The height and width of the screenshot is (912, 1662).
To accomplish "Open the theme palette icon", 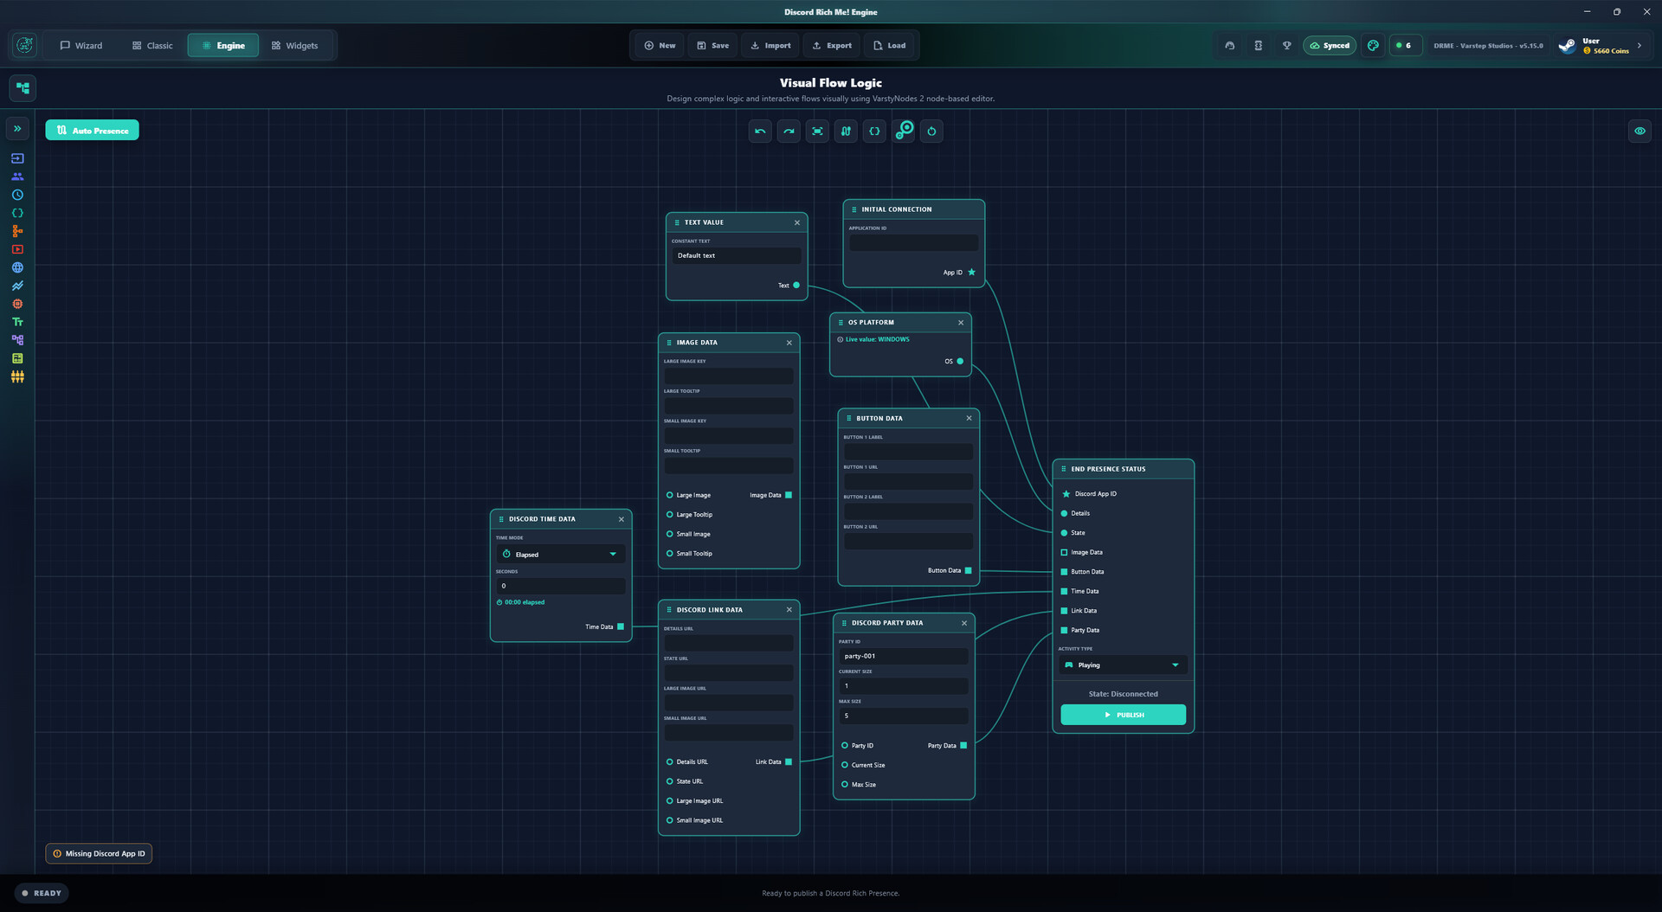I will tap(1373, 46).
